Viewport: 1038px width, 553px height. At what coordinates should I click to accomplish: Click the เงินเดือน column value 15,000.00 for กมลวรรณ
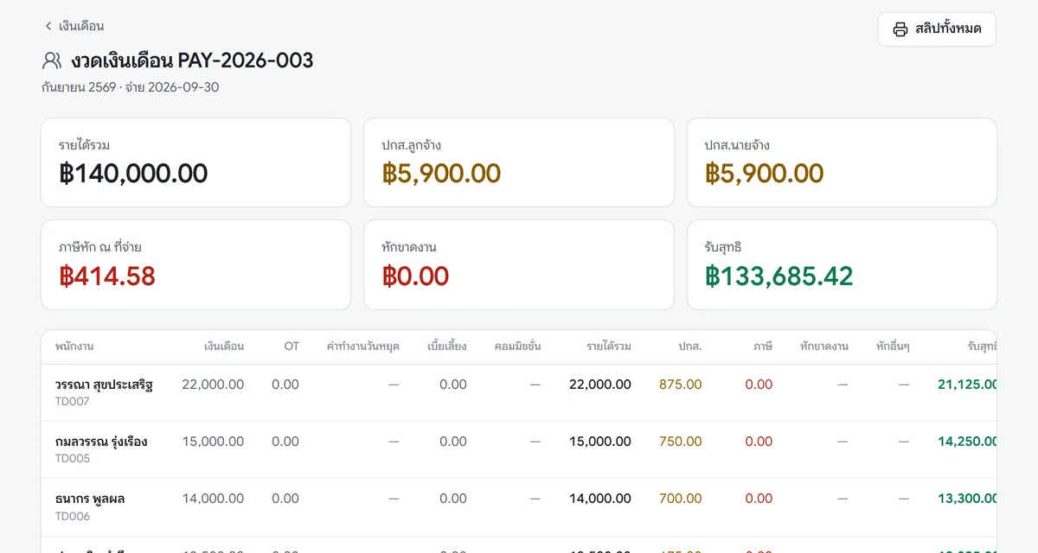(x=213, y=442)
